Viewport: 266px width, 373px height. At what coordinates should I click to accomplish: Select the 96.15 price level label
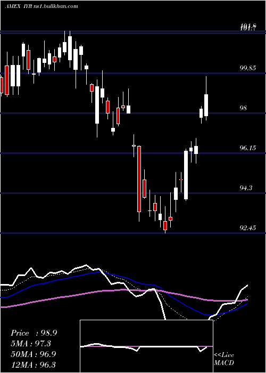pyautogui.click(x=248, y=148)
